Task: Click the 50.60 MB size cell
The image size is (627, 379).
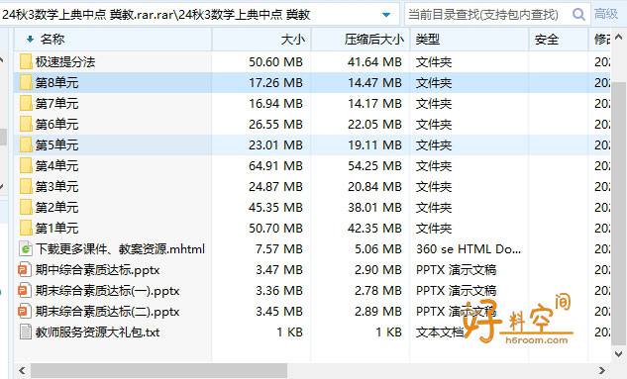Action: coord(275,62)
